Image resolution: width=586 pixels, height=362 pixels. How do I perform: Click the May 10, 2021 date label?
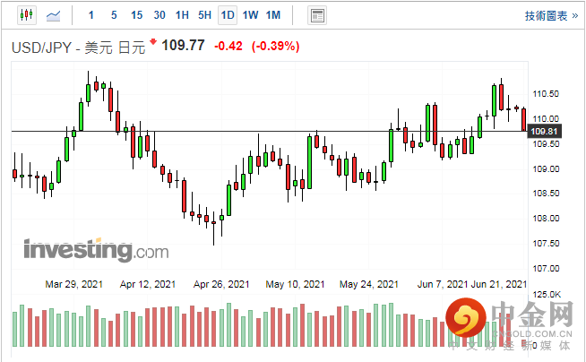tap(295, 284)
